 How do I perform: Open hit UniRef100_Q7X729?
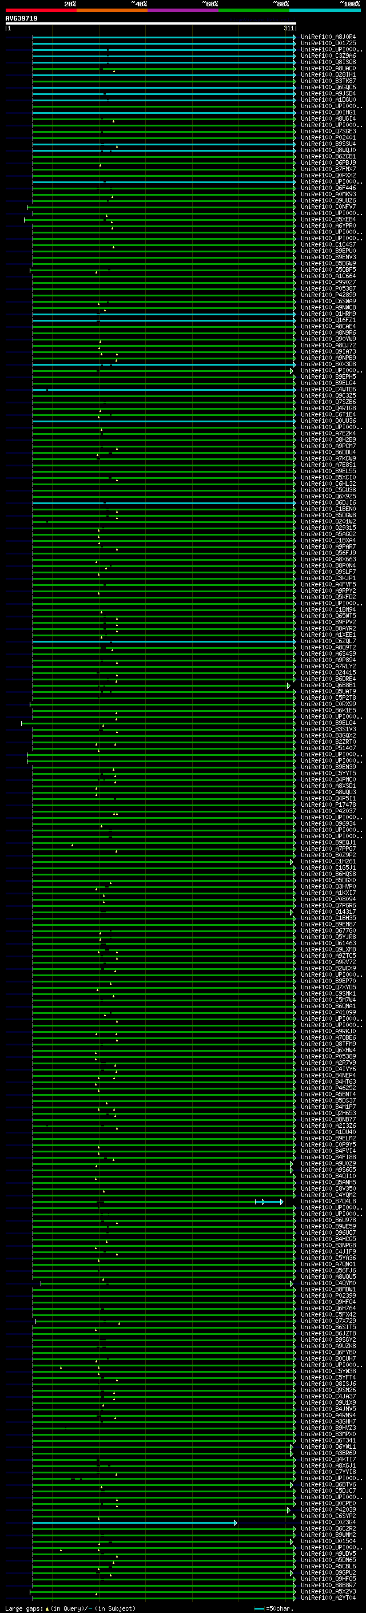328,1321
